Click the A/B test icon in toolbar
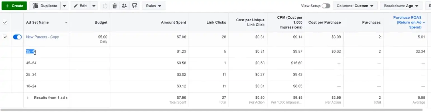Viewport: 431px width, 112px height. (135, 6)
